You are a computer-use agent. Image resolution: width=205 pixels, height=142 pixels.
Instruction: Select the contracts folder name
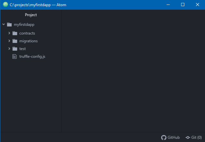[27, 33]
